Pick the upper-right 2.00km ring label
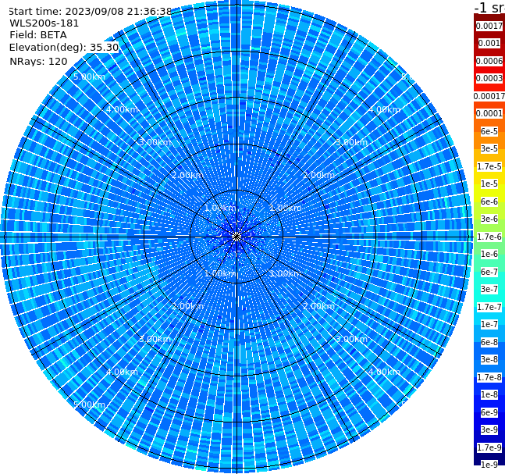Screen dimensions: 505x474 [319, 175]
